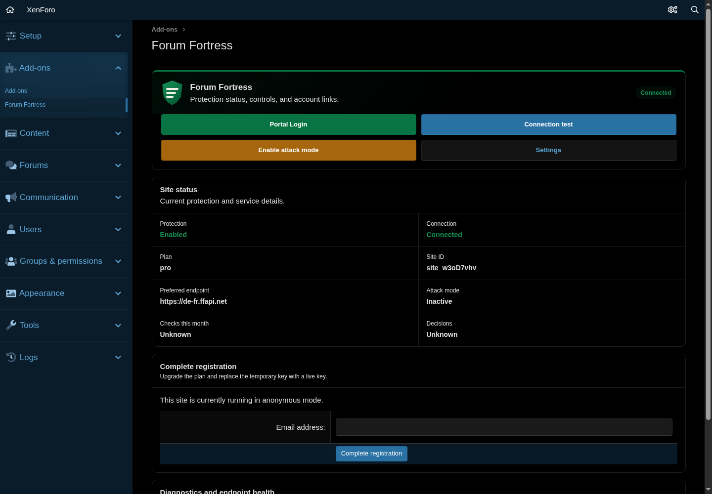Focus the Email address input field
Viewport: 712px width, 494px height.
point(504,427)
